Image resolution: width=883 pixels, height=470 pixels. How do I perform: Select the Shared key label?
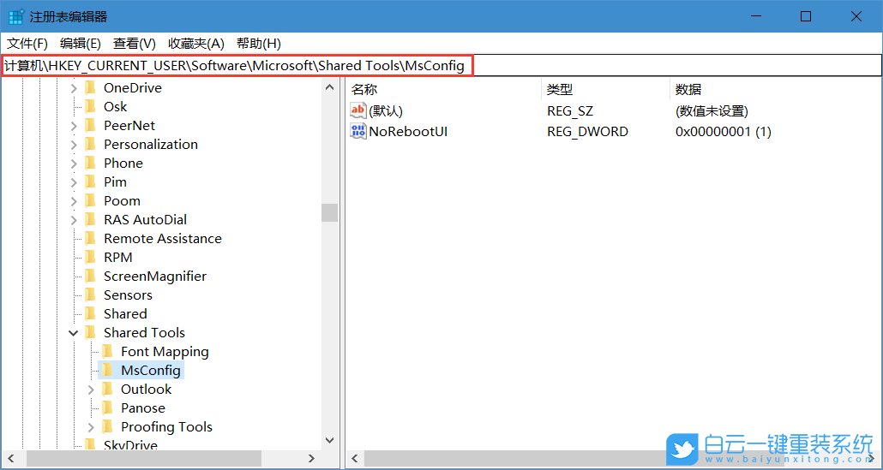click(125, 313)
